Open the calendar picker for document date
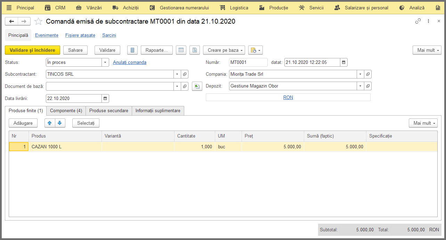Viewport: 446px width, 240px height. pos(344,63)
